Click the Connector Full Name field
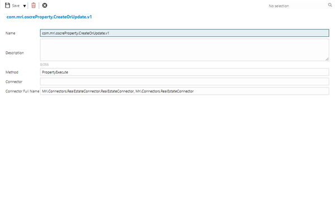Image resolution: width=335 pixels, height=207 pixels. (x=185, y=91)
